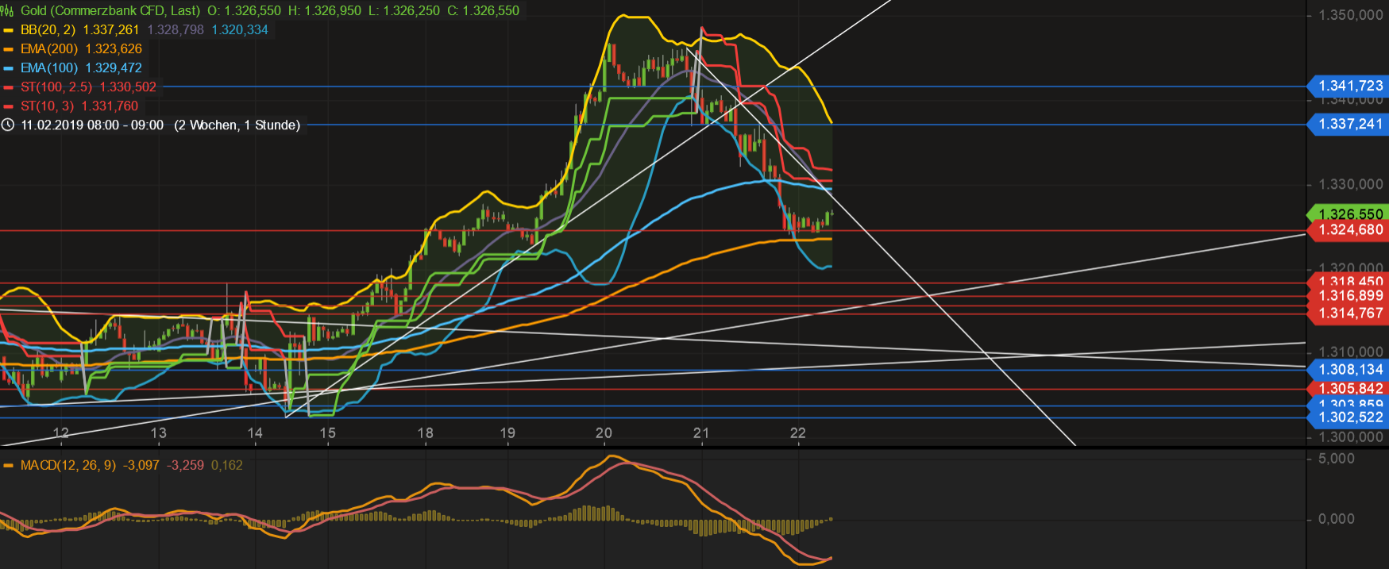This screenshot has width=1389, height=569.
Task: Click the orange EMA(200) legend marker
Action: (9, 49)
